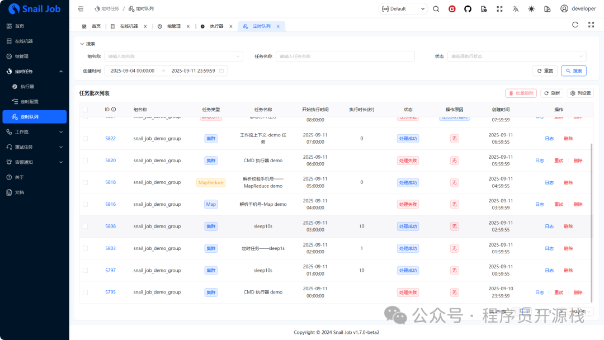
Task: Switch to the 执行器 tab
Action: 217,26
